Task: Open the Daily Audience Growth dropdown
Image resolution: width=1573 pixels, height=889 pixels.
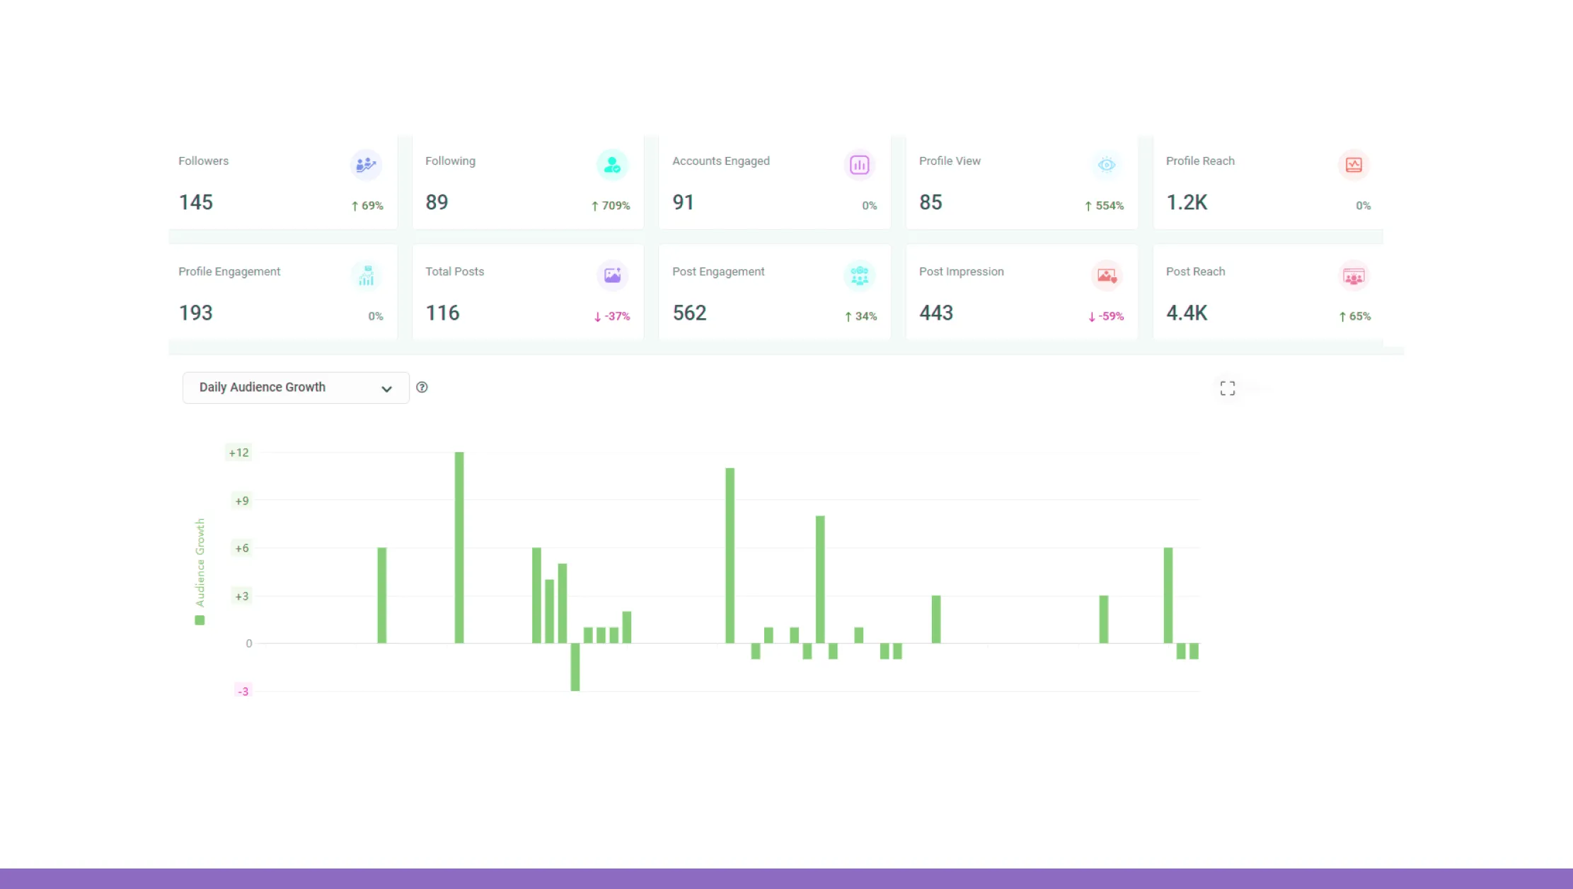Action: click(x=295, y=388)
